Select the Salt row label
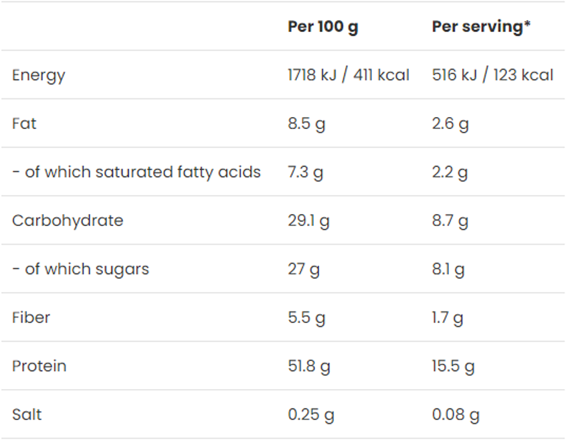566x440 pixels. [x=27, y=415]
